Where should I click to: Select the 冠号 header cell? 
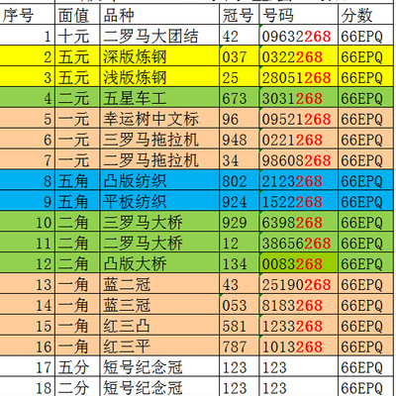240,15
